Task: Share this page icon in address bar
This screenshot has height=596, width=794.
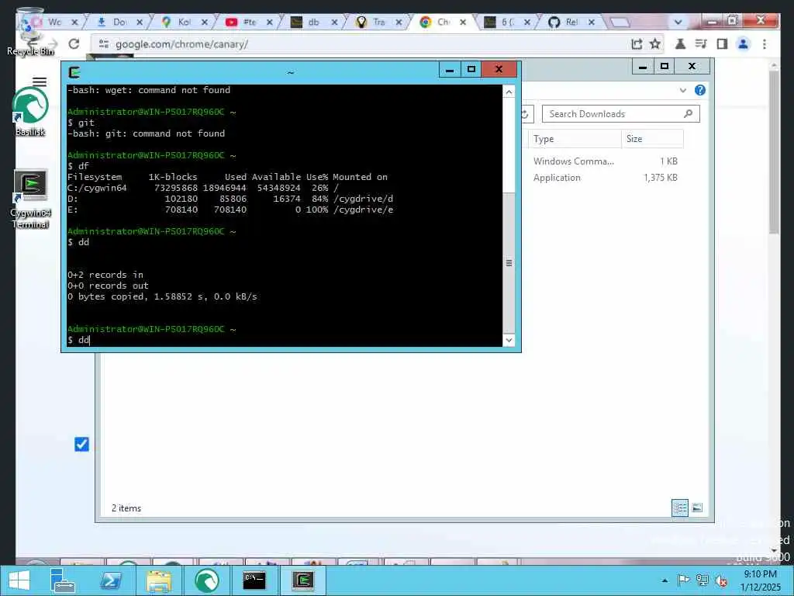Action: click(x=637, y=44)
